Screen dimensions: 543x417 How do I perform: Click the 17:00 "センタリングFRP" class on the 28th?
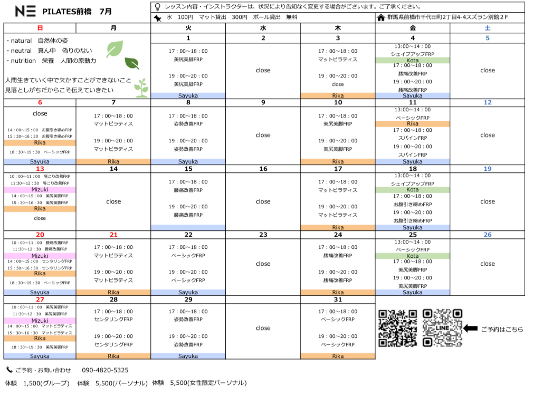pyautogui.click(x=113, y=319)
